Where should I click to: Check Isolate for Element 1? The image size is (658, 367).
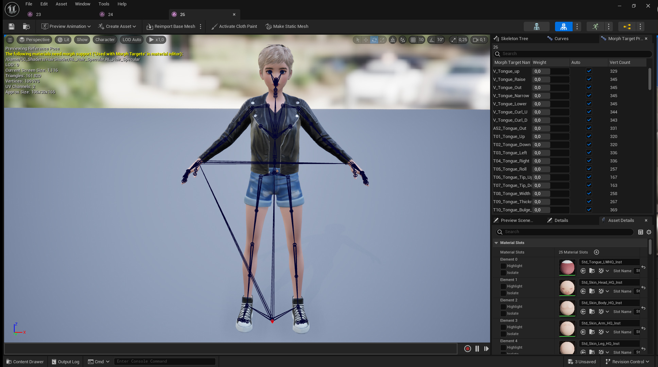click(x=503, y=293)
